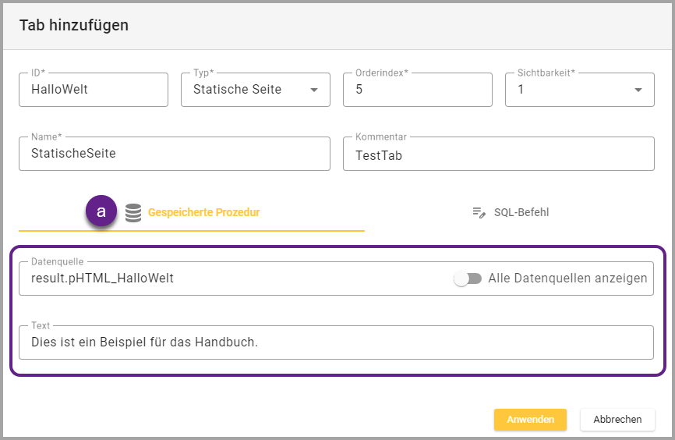Viewport: 675px width, 440px height.
Task: Focus the ID field containing HalloWelt
Action: click(x=94, y=90)
